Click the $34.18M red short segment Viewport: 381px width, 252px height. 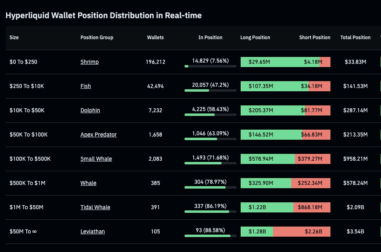click(x=320, y=86)
